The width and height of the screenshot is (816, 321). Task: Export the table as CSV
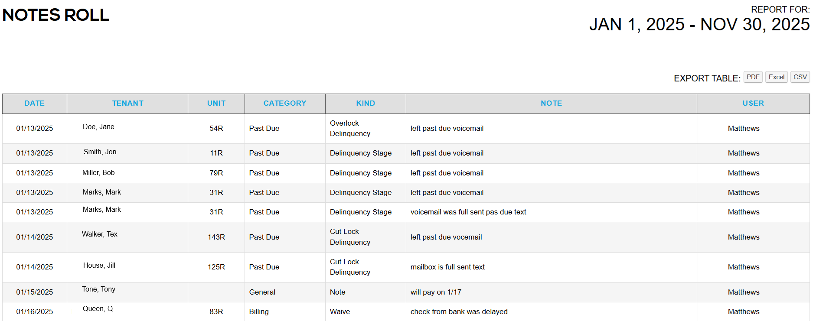pos(800,77)
